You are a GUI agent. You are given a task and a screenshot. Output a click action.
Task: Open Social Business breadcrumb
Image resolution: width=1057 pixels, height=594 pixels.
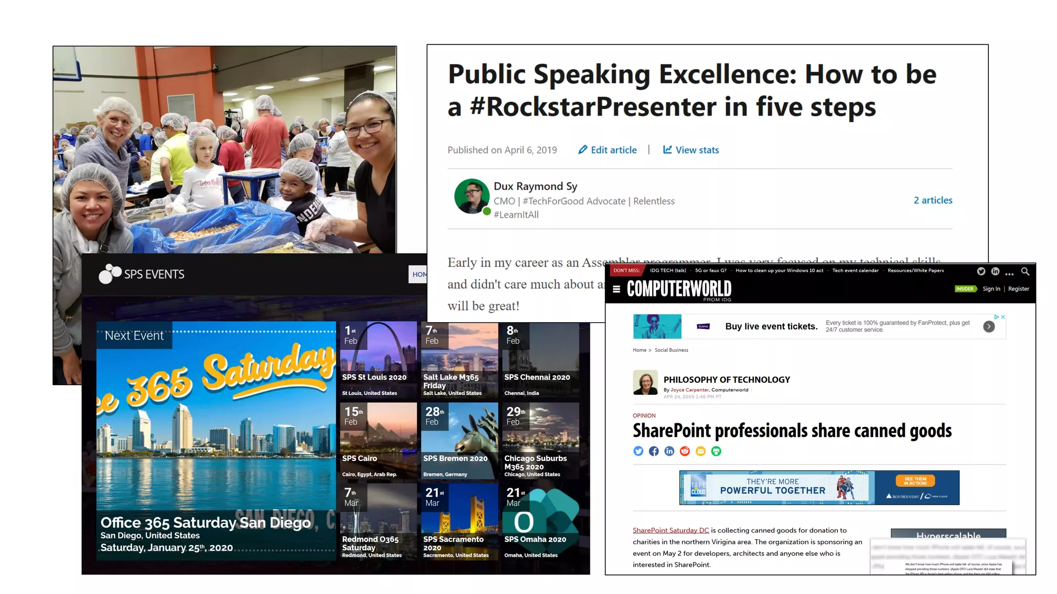point(671,350)
